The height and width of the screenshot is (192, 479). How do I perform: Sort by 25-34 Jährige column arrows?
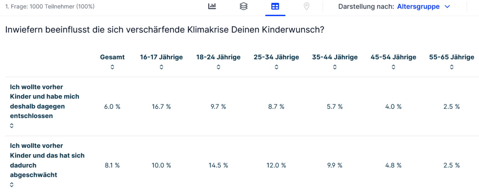click(276, 67)
